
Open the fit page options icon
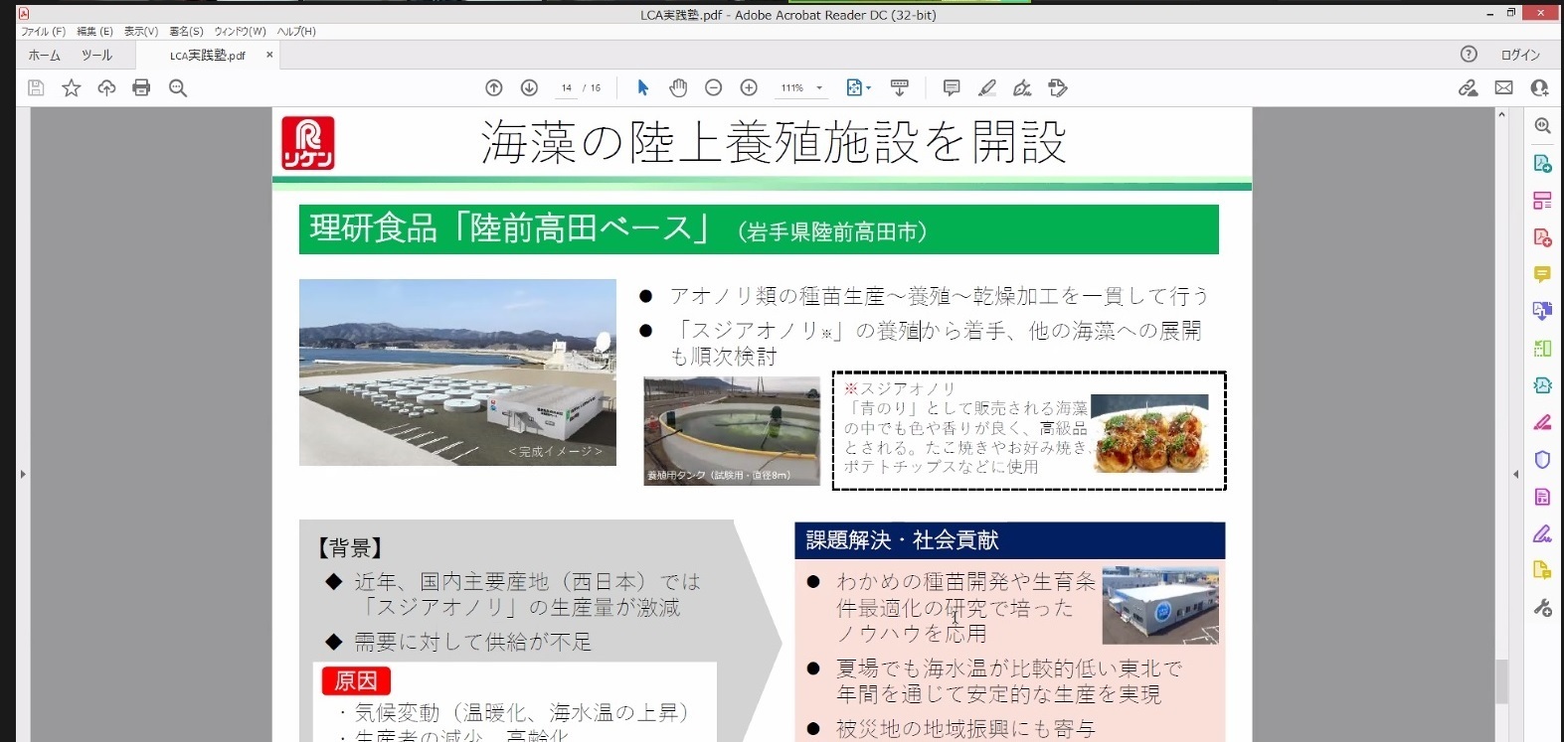[858, 88]
